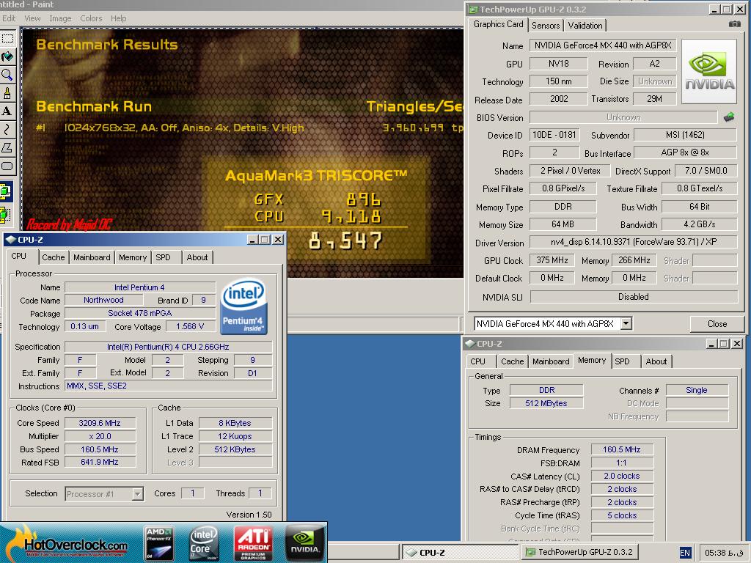751x563 pixels.
Task: Click the title icon of the CPU-Z Memory window
Action: click(470, 344)
